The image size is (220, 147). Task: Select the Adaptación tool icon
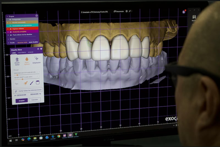point(36,59)
